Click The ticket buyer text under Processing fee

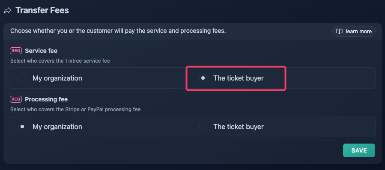click(239, 127)
